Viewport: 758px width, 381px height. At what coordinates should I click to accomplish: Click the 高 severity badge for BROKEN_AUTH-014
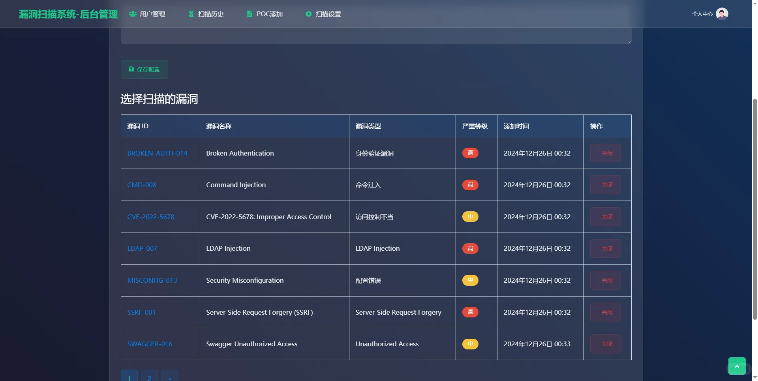(x=470, y=153)
